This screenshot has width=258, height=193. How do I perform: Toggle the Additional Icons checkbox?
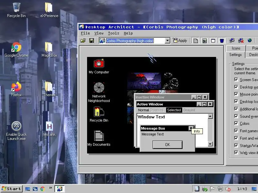click(236, 109)
